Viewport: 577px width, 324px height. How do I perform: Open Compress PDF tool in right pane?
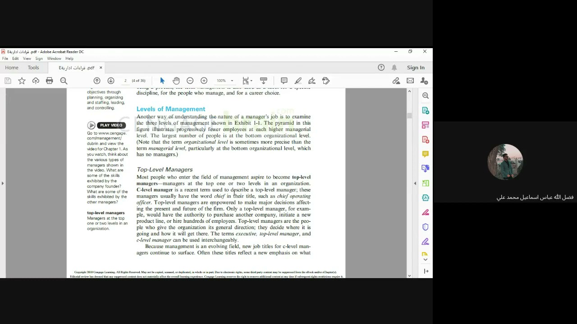pyautogui.click(x=426, y=198)
